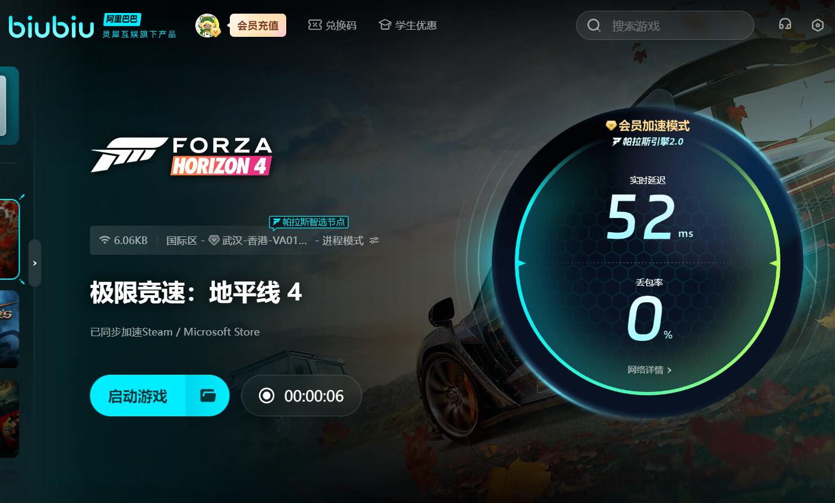Click 启动游戏 launch game button
The width and height of the screenshot is (835, 503).
tap(138, 396)
